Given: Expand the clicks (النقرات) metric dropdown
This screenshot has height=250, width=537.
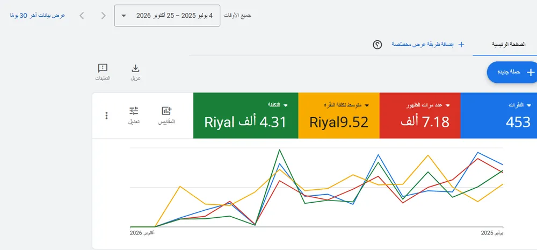Looking at the screenshot, I should [x=530, y=105].
